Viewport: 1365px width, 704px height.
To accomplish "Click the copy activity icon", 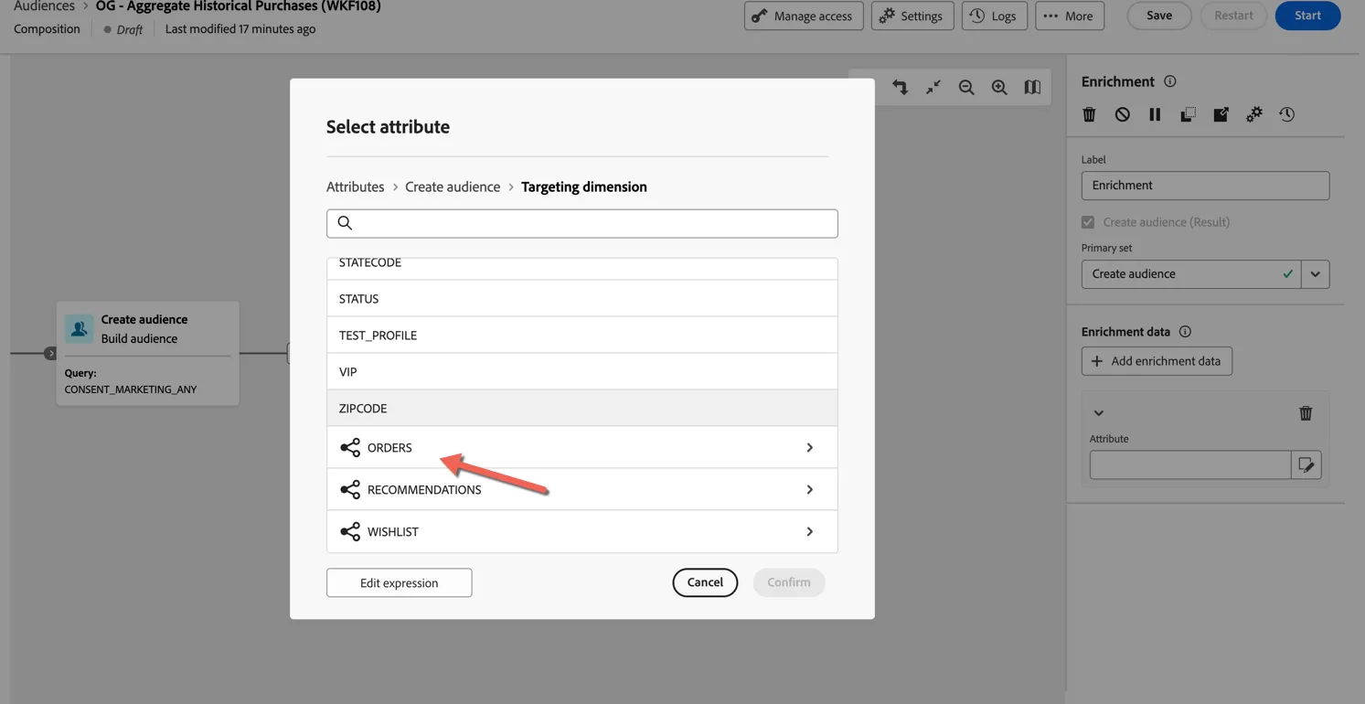I will 1188,114.
